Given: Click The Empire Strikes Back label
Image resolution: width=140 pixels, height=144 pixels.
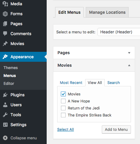Looking at the screenshot, I should (90, 115).
